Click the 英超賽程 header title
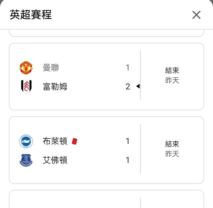The height and width of the screenshot is (208, 213). pos(31,15)
